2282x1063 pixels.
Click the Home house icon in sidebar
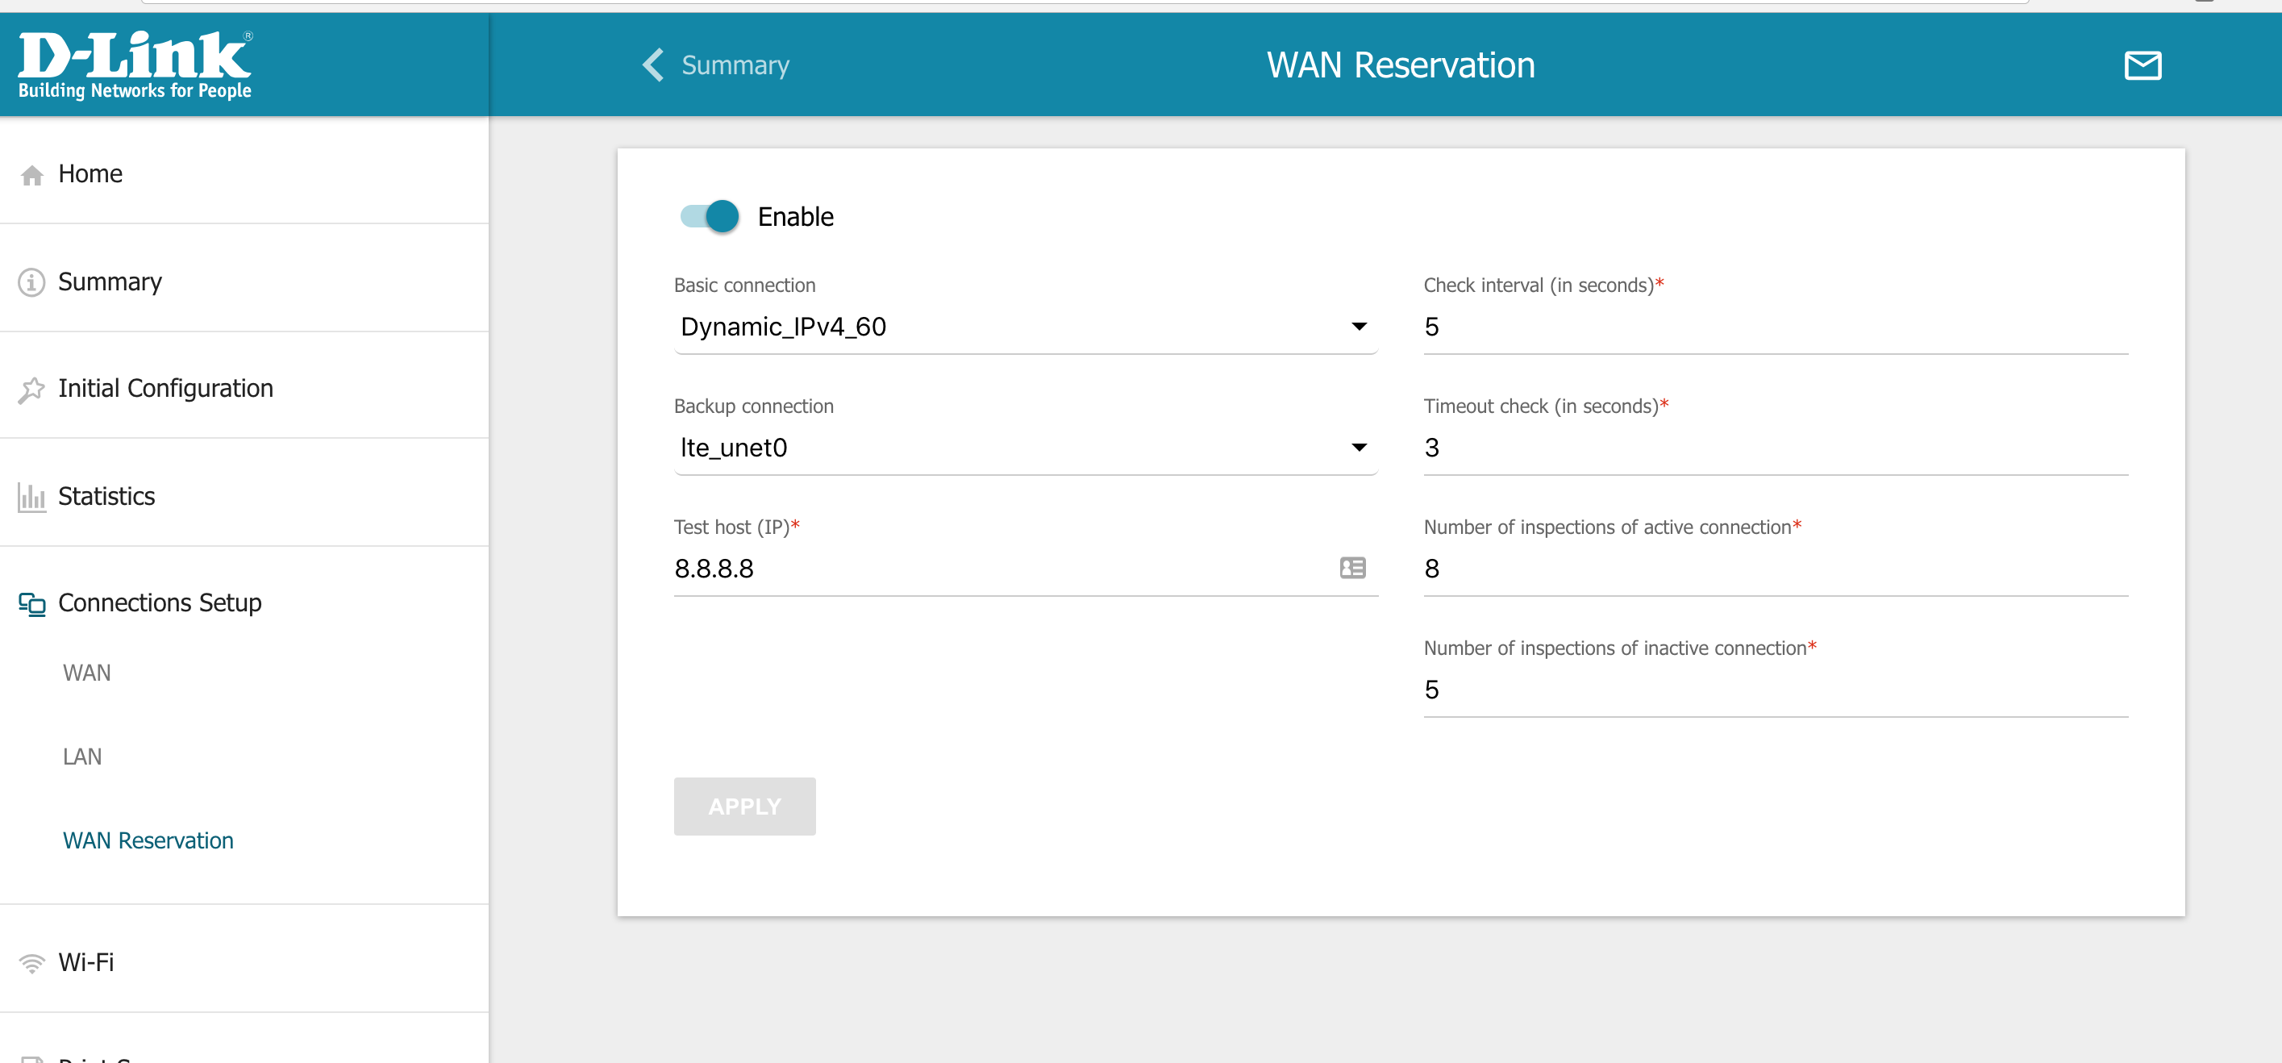[33, 175]
